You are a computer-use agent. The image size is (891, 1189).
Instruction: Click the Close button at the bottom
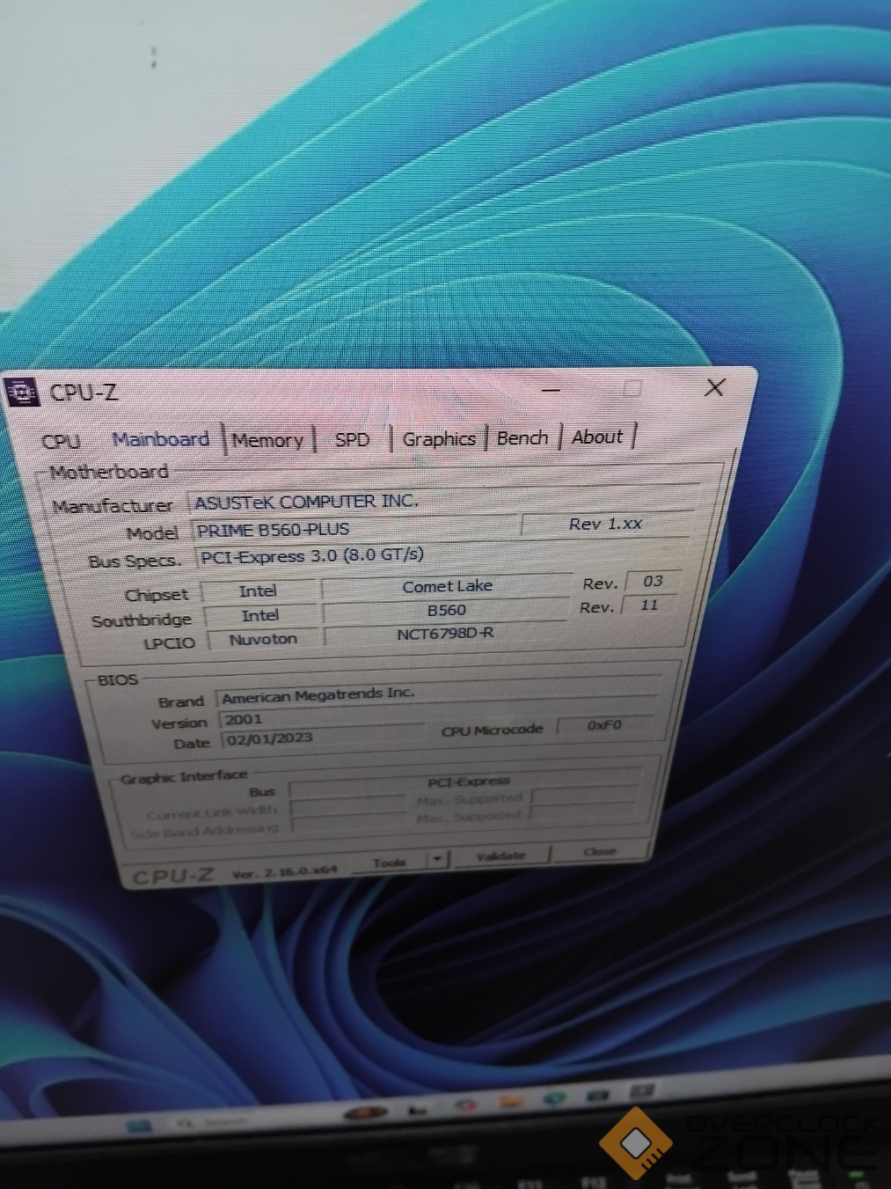(x=600, y=851)
